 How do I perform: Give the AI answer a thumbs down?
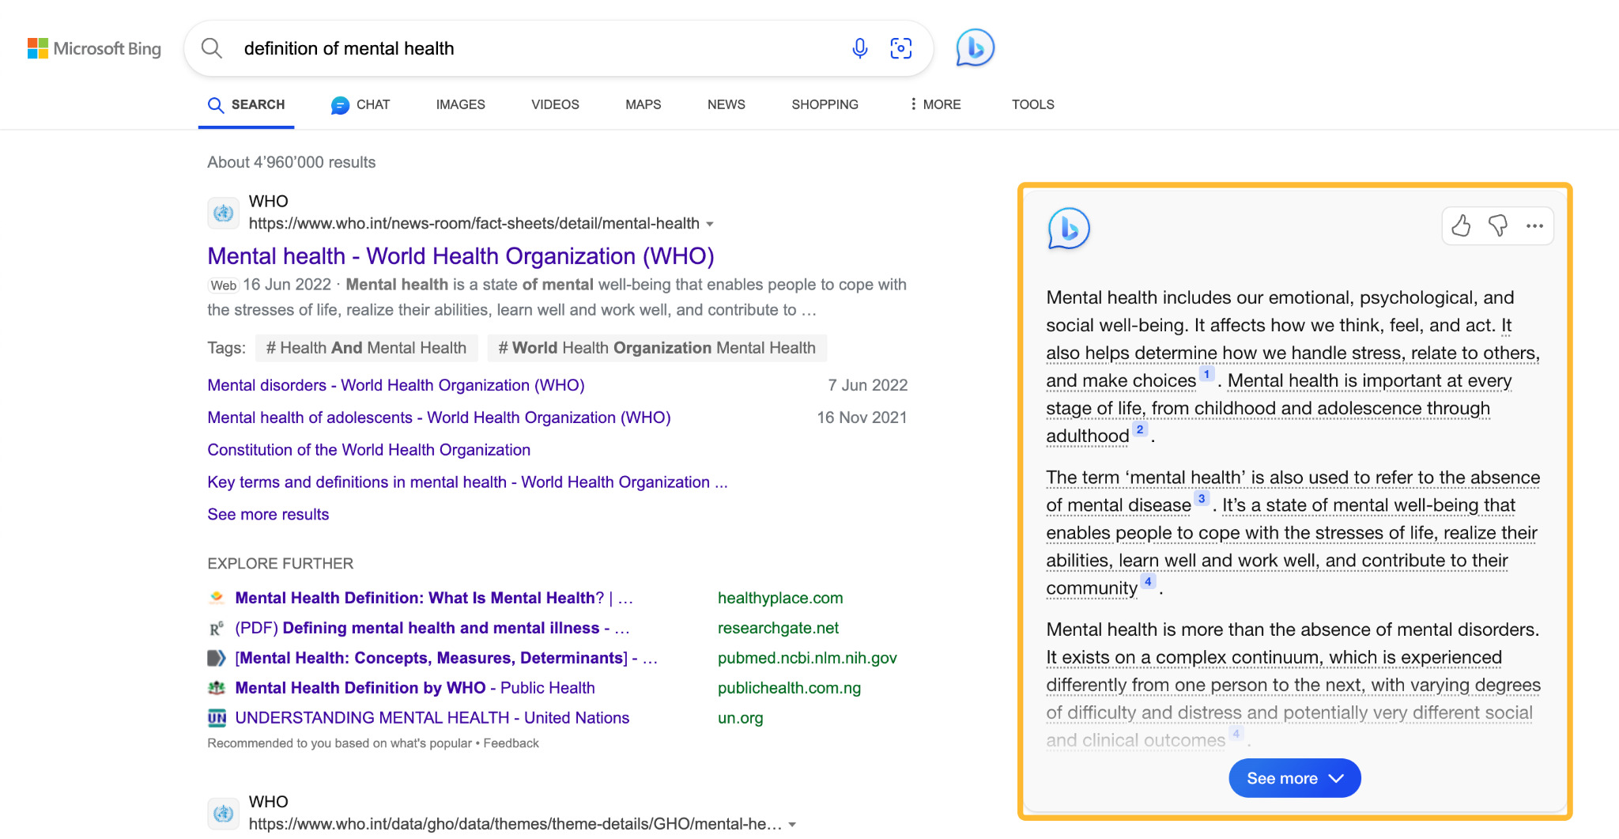pos(1498,226)
